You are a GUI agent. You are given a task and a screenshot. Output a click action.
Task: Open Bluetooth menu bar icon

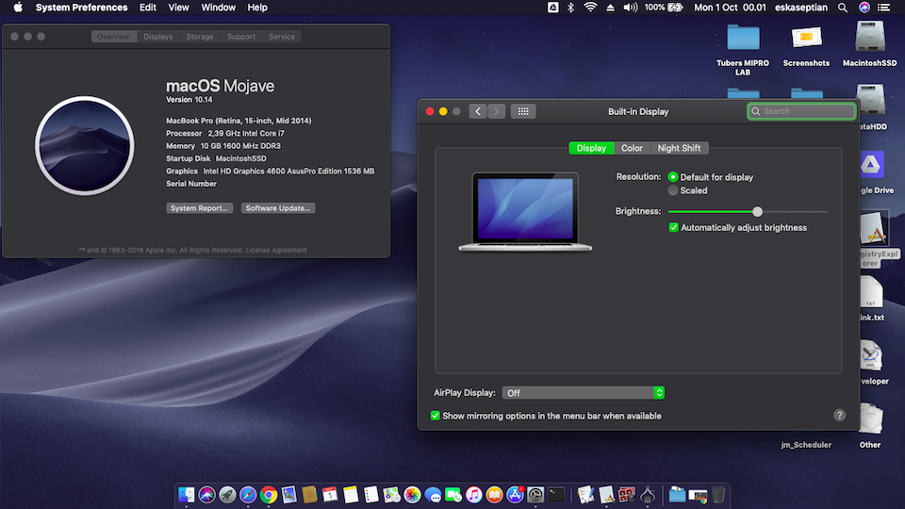tap(570, 8)
